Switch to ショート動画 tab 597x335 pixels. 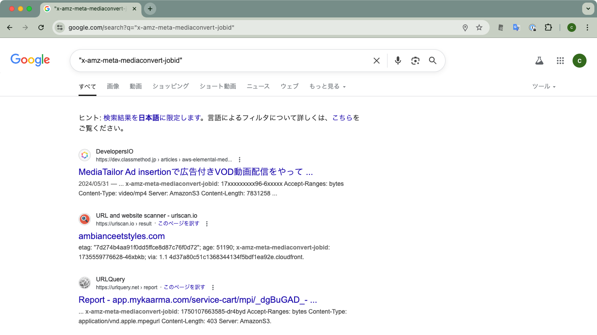point(218,86)
